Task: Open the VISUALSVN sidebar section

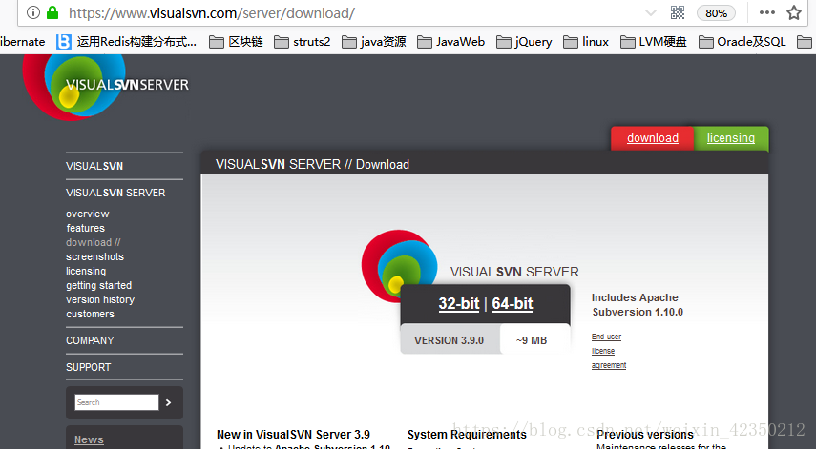Action: coord(94,166)
